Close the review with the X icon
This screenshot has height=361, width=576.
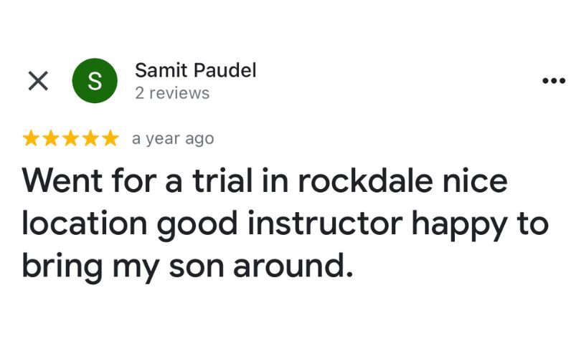[x=38, y=82]
